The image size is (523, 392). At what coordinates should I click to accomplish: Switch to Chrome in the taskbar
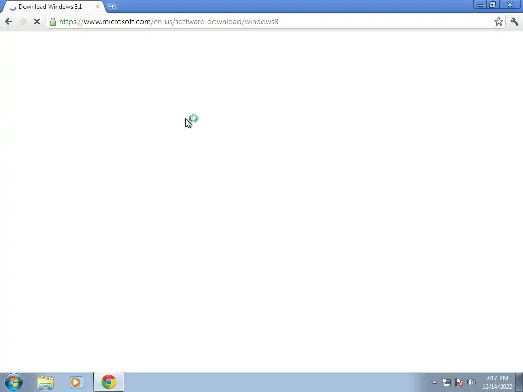click(x=109, y=382)
